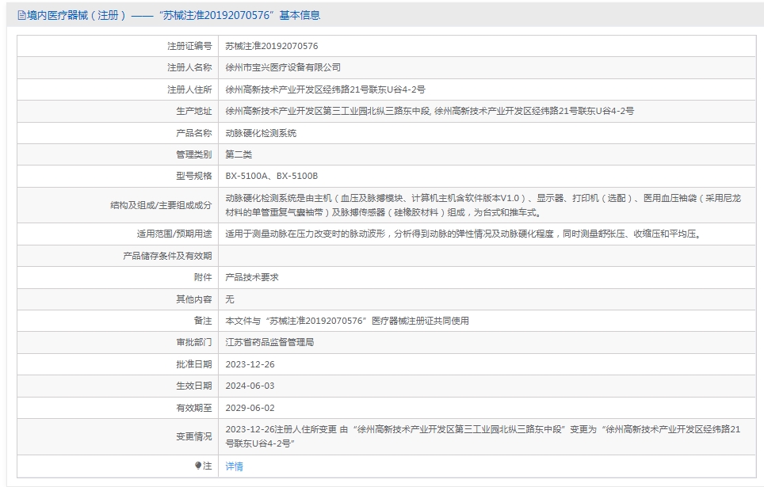Screen dimensions: 764x487
Task: Click the 管理类别 label
Action: click(x=194, y=155)
